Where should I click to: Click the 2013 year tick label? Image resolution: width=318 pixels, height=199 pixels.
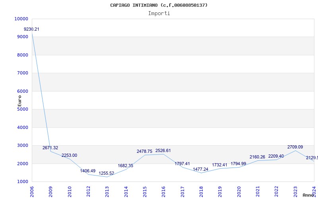coord(107,191)
